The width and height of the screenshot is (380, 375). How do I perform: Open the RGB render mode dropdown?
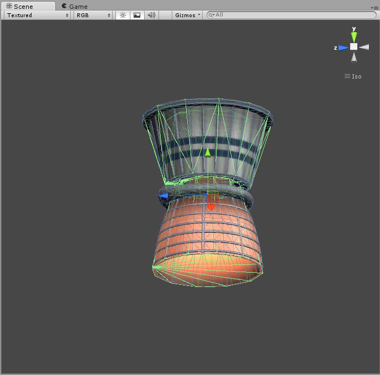[93, 15]
